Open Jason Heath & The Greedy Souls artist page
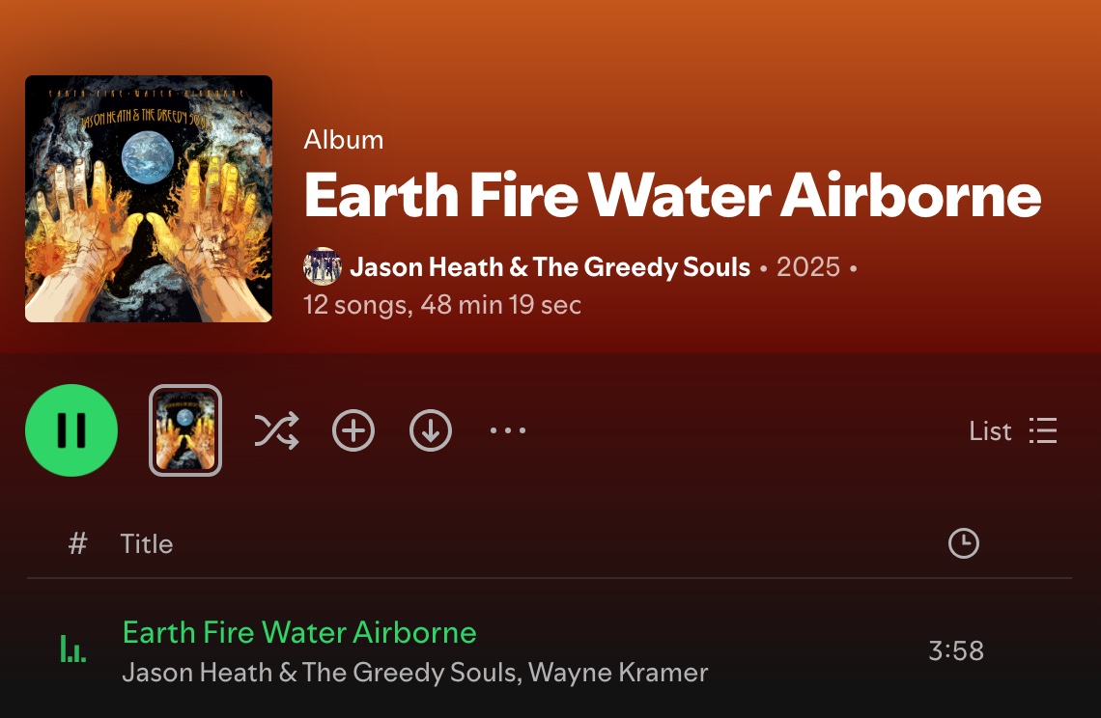This screenshot has height=718, width=1101. pos(550,266)
